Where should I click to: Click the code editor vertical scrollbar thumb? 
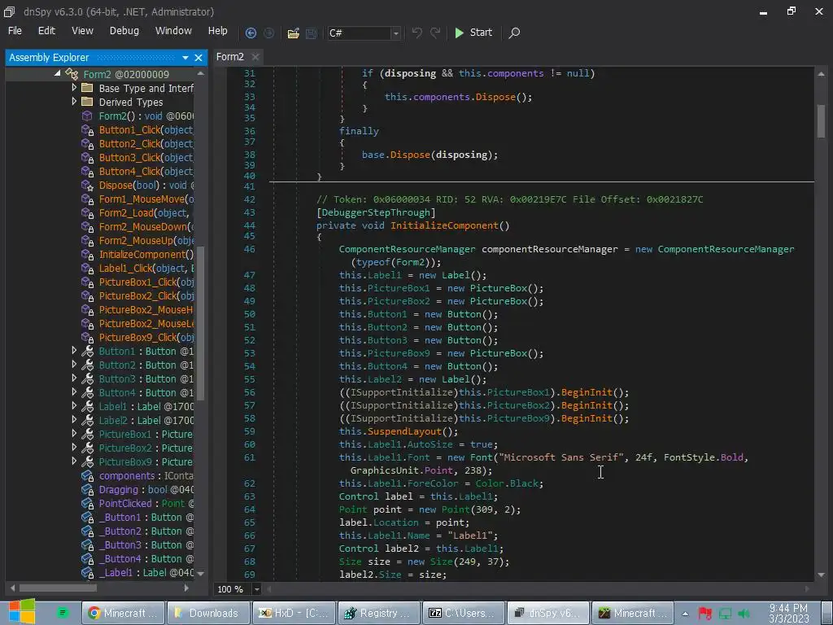pyautogui.click(x=821, y=120)
